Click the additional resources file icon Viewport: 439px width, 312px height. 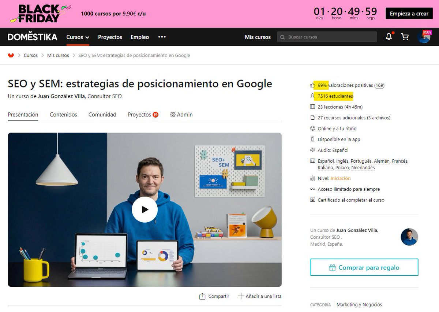(x=312, y=118)
